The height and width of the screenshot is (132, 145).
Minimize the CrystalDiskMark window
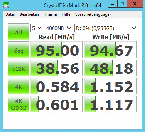coord(113,4)
